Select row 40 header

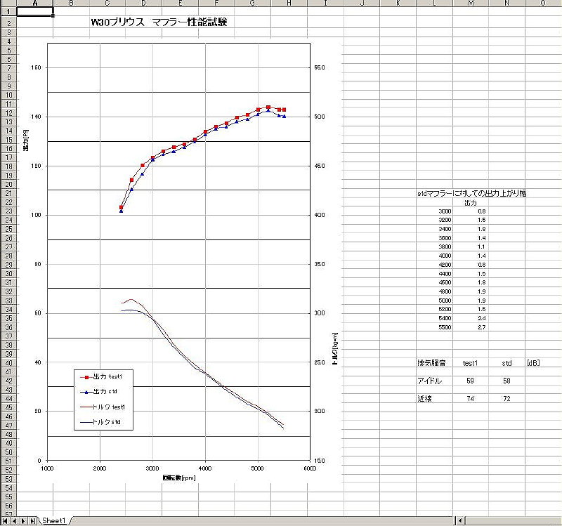[x=8, y=363]
